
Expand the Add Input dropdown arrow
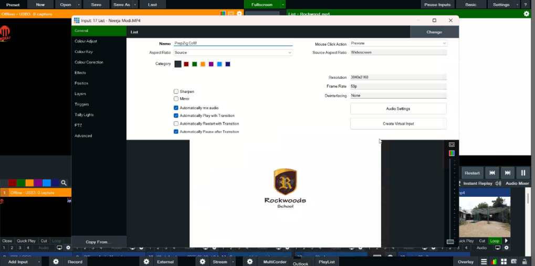(x=39, y=262)
